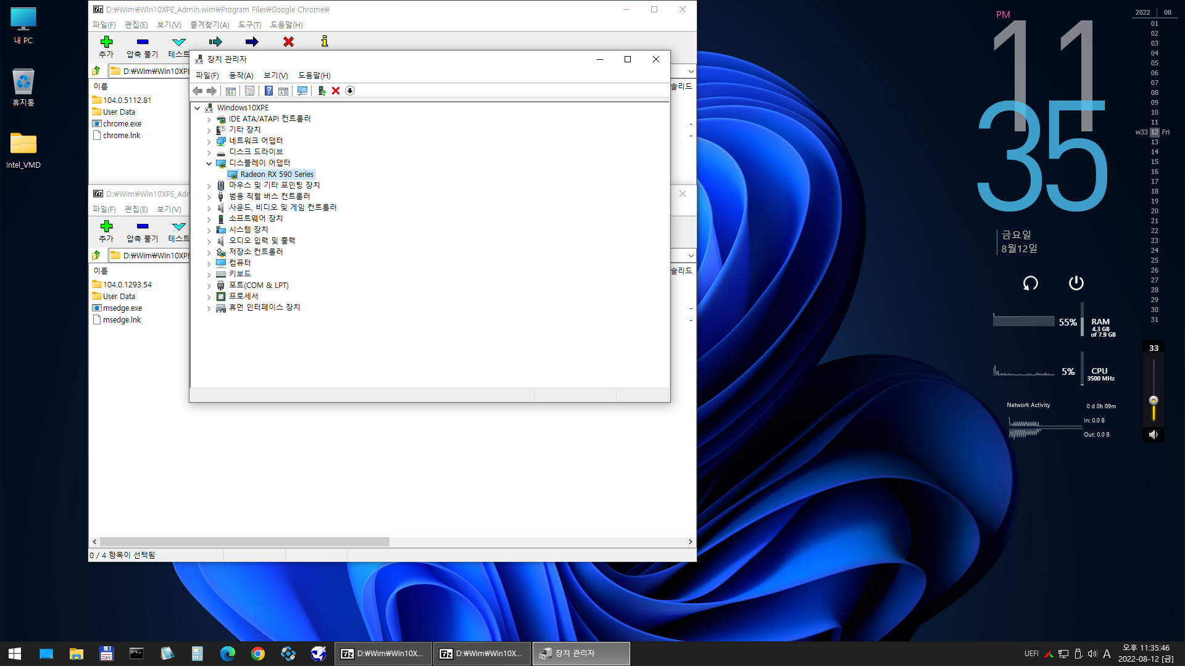Click the Copy arrow icon in top 7-Zip toolbar
Image resolution: width=1185 pixels, height=666 pixels.
click(x=215, y=42)
